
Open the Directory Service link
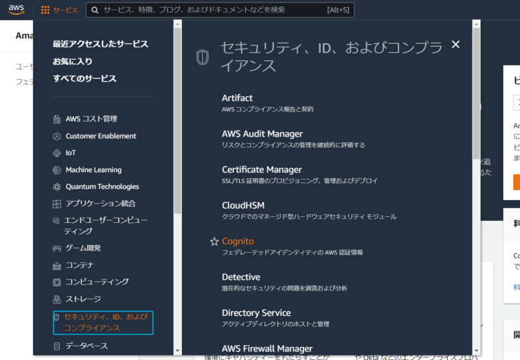click(x=256, y=313)
